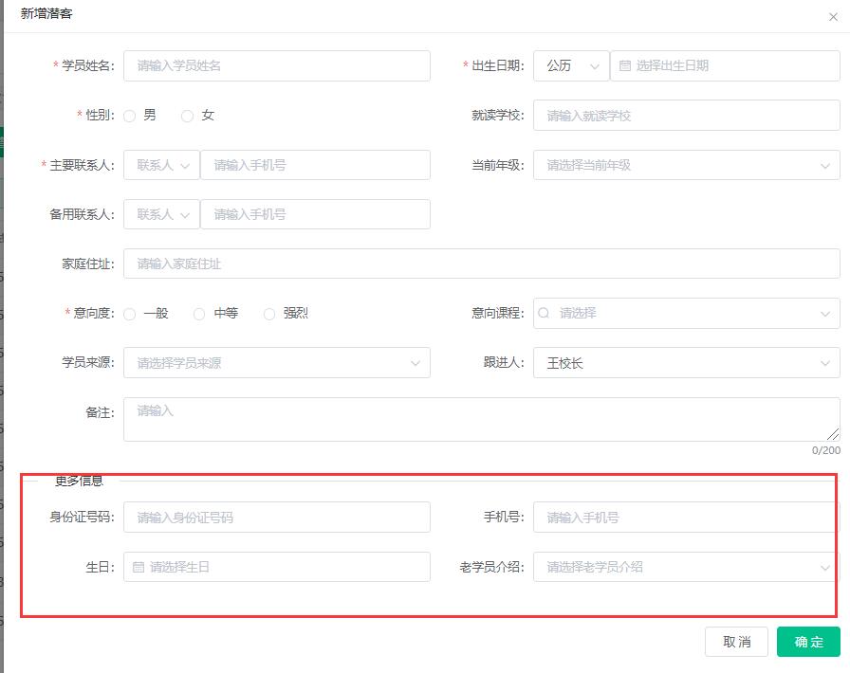The width and height of the screenshot is (850, 673).
Task: Click the textarea resize handle in 备注
Action: coord(833,434)
